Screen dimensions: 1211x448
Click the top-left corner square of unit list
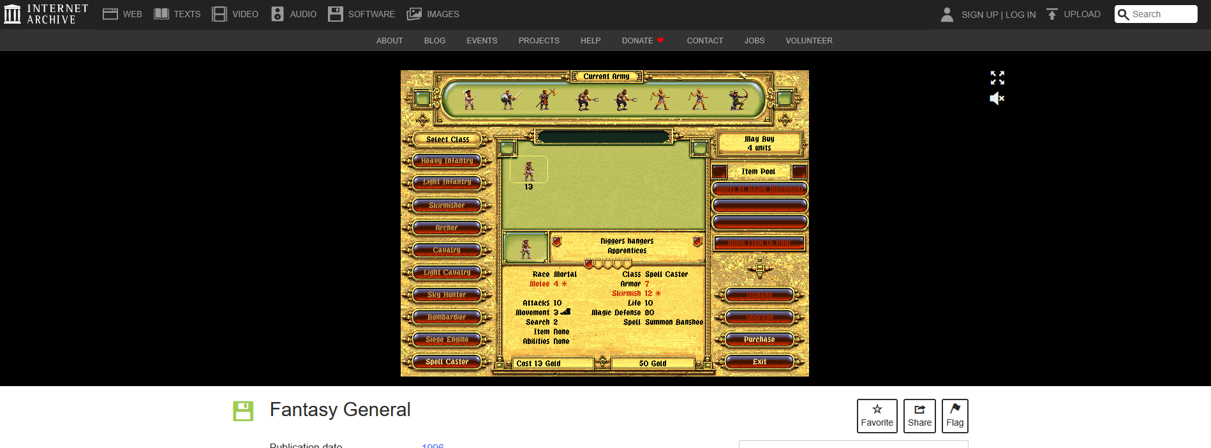(x=508, y=149)
